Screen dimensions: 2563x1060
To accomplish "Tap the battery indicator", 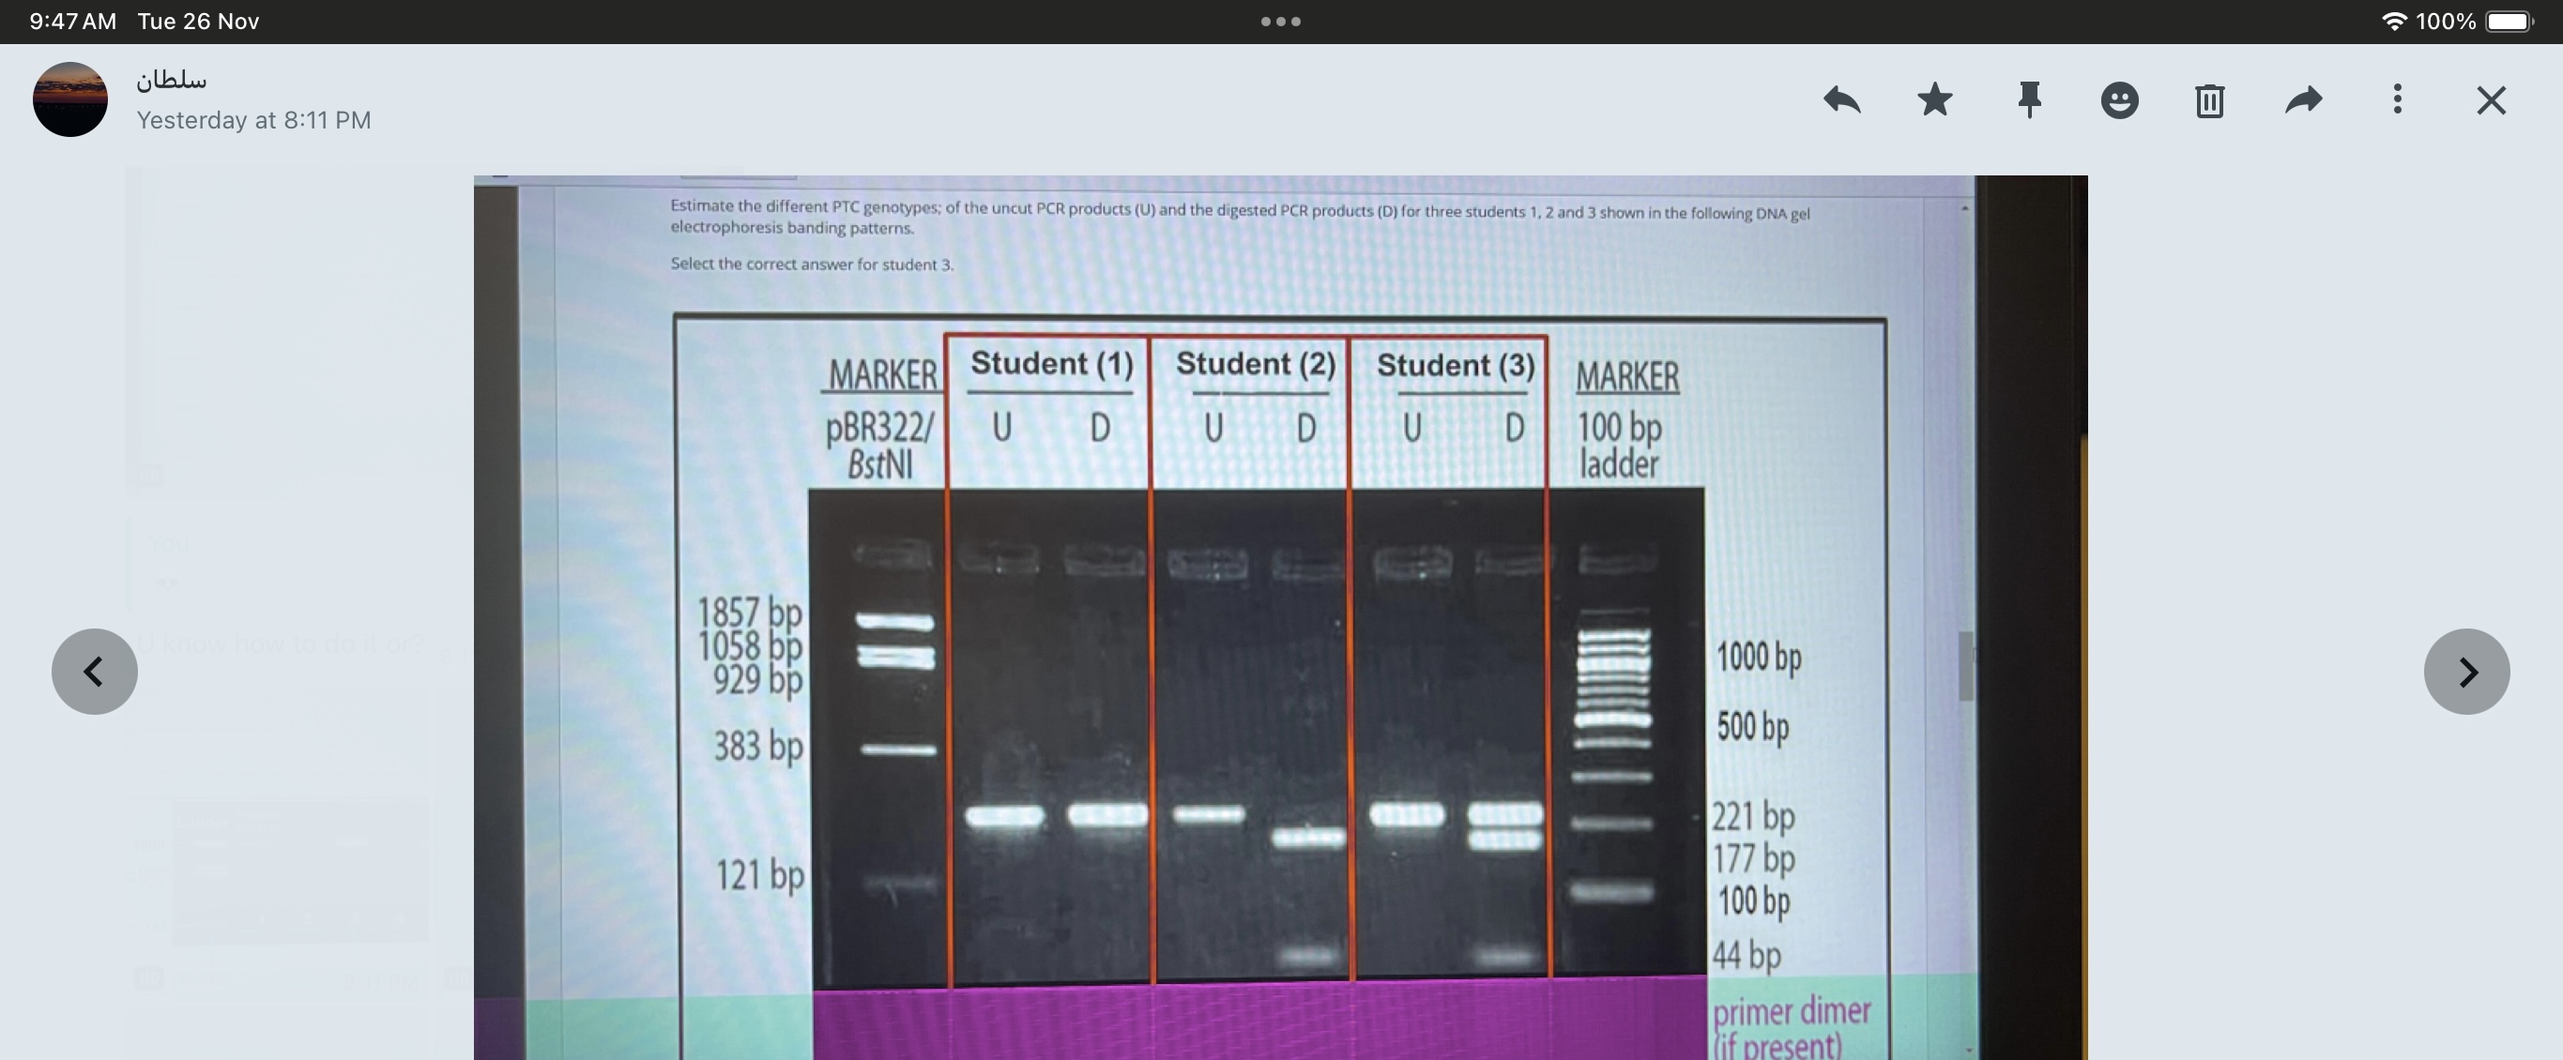I will (x=2510, y=21).
